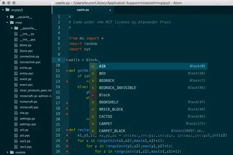
Task: Click the linter error dot on line 9
Action: tap(67, 60)
